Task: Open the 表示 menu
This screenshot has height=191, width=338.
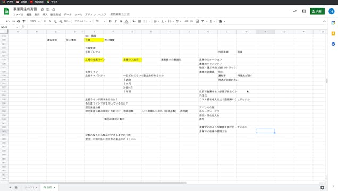Action: [x=37, y=15]
